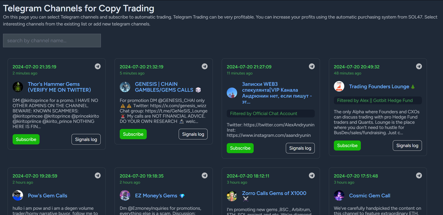Click Telegram icon on Cosmic Gem Call card
This screenshot has width=443, height=215.
point(419,175)
